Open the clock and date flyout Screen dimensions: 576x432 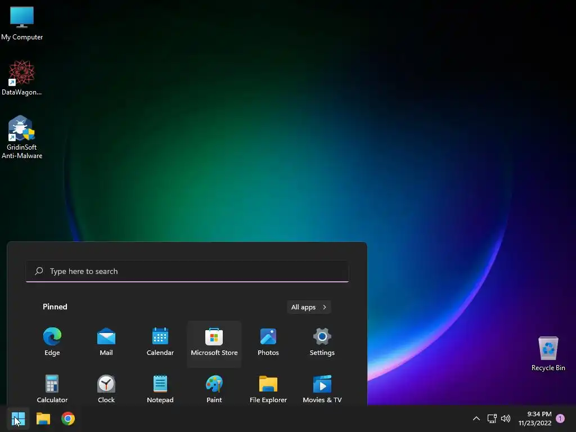535,418
